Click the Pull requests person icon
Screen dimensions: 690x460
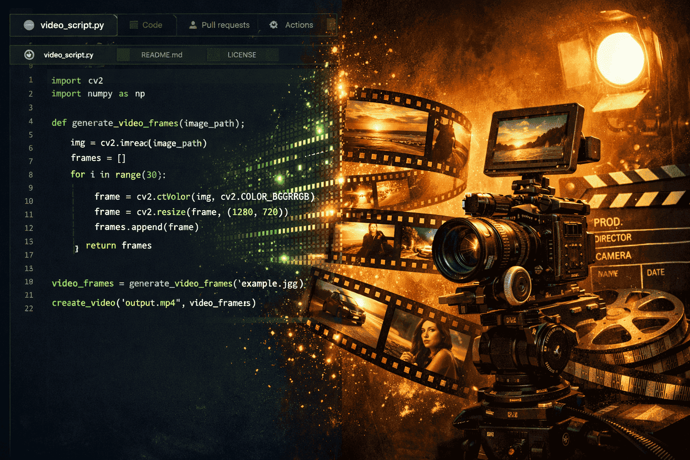pyautogui.click(x=193, y=25)
